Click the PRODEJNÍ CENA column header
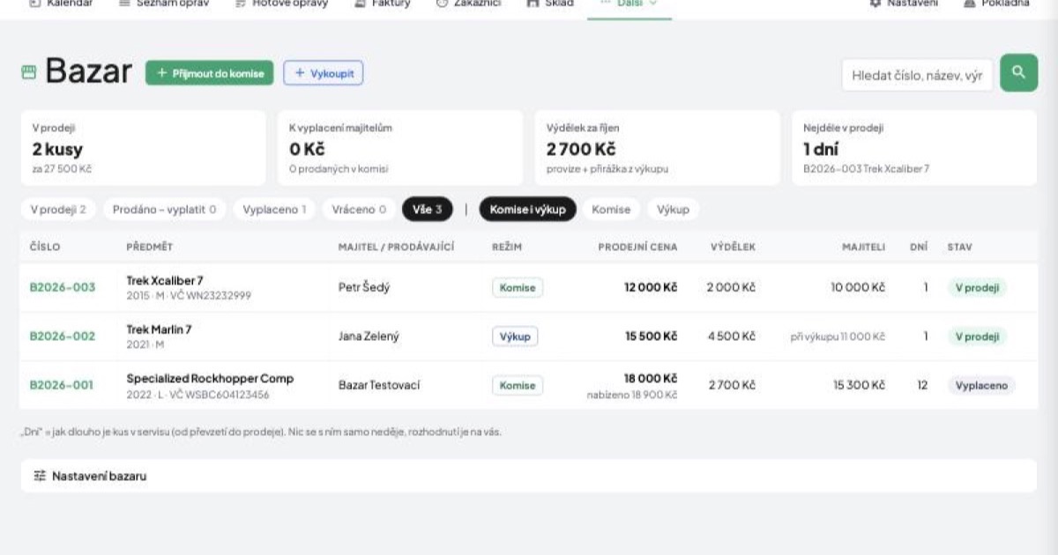Viewport: 1058px width, 555px height. click(637, 247)
